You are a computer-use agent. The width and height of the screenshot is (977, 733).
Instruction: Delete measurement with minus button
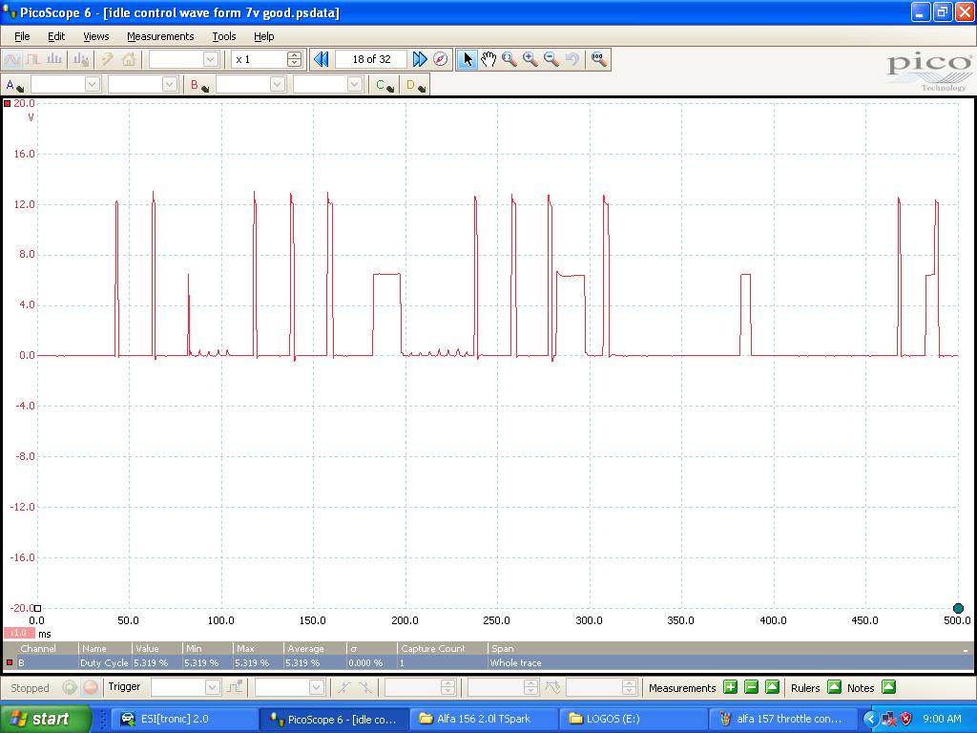(752, 687)
